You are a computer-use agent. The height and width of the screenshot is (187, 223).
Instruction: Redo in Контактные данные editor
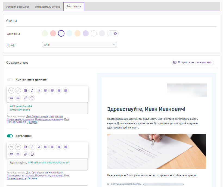[x=18, y=91]
